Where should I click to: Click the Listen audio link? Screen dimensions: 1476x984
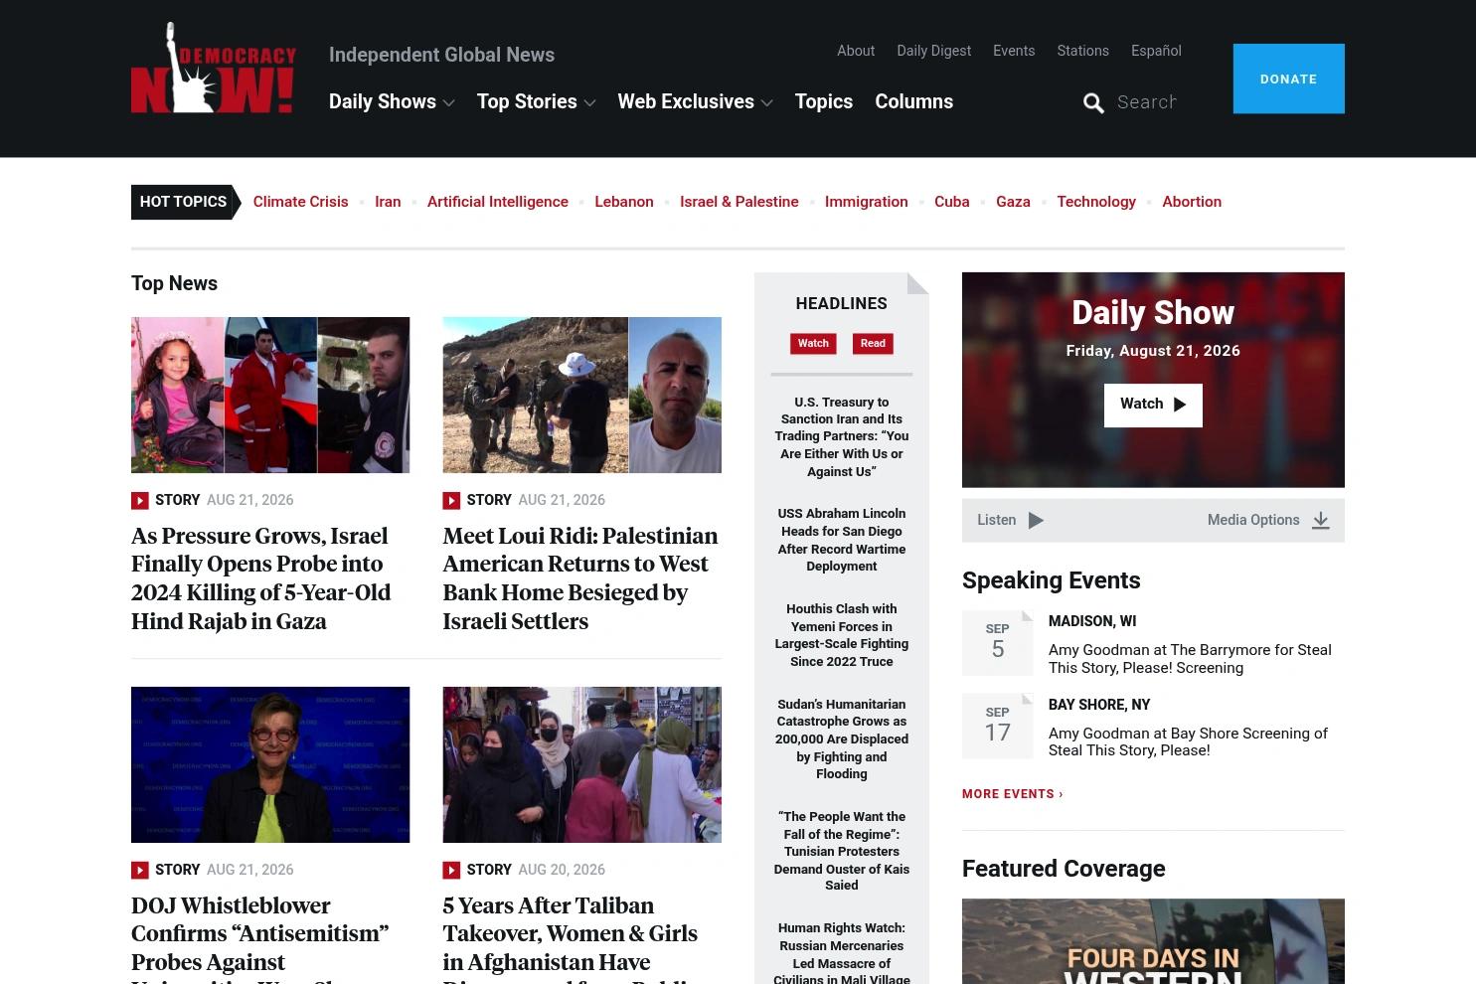pyautogui.click(x=1011, y=521)
